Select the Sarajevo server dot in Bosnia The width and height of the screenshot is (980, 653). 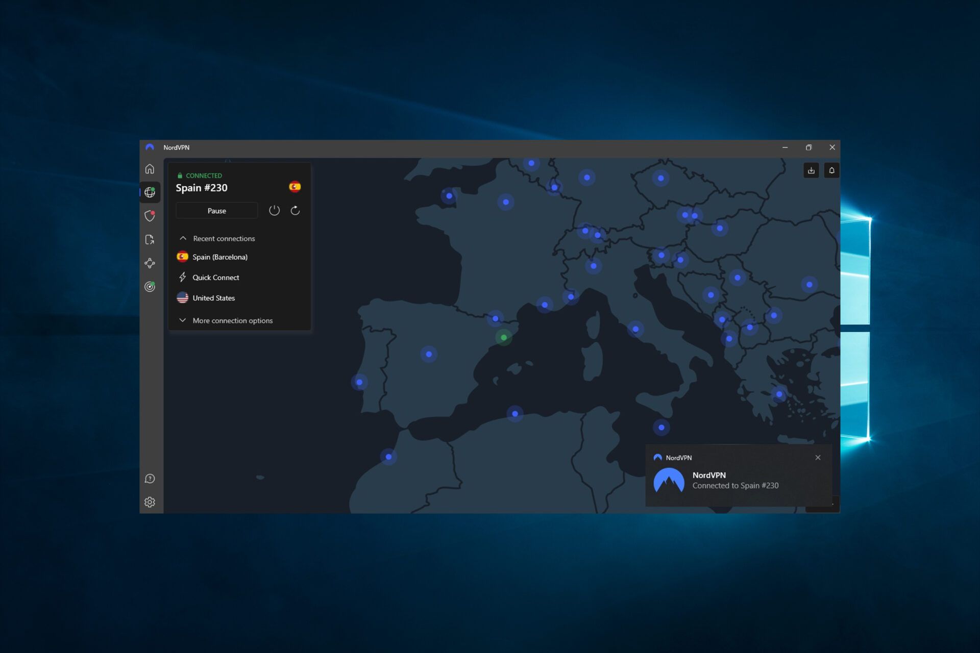click(711, 295)
